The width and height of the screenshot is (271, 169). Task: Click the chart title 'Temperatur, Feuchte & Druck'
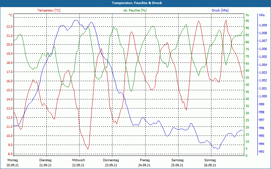137,3
